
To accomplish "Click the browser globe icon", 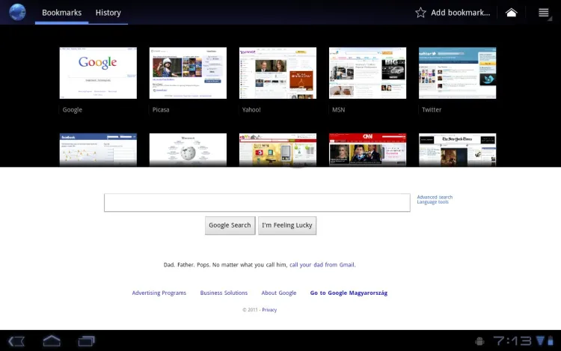I will click(x=16, y=12).
